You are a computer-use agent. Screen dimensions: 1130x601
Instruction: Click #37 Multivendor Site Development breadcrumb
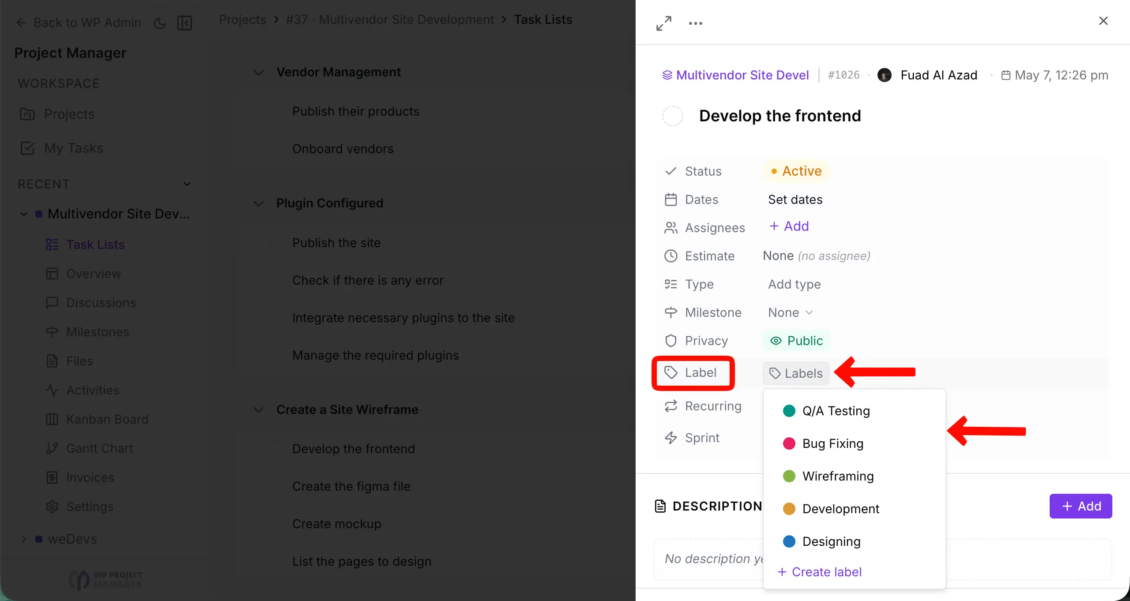pos(390,20)
